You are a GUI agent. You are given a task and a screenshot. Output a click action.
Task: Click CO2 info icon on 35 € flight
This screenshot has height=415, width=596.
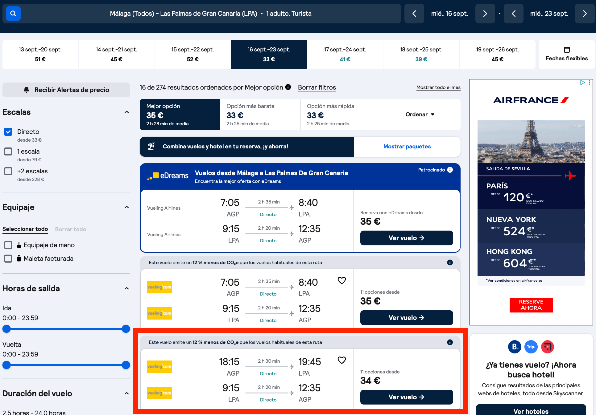point(450,263)
